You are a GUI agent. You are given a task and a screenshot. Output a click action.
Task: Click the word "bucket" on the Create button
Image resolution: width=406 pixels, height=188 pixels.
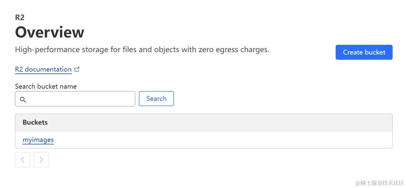[375, 52]
